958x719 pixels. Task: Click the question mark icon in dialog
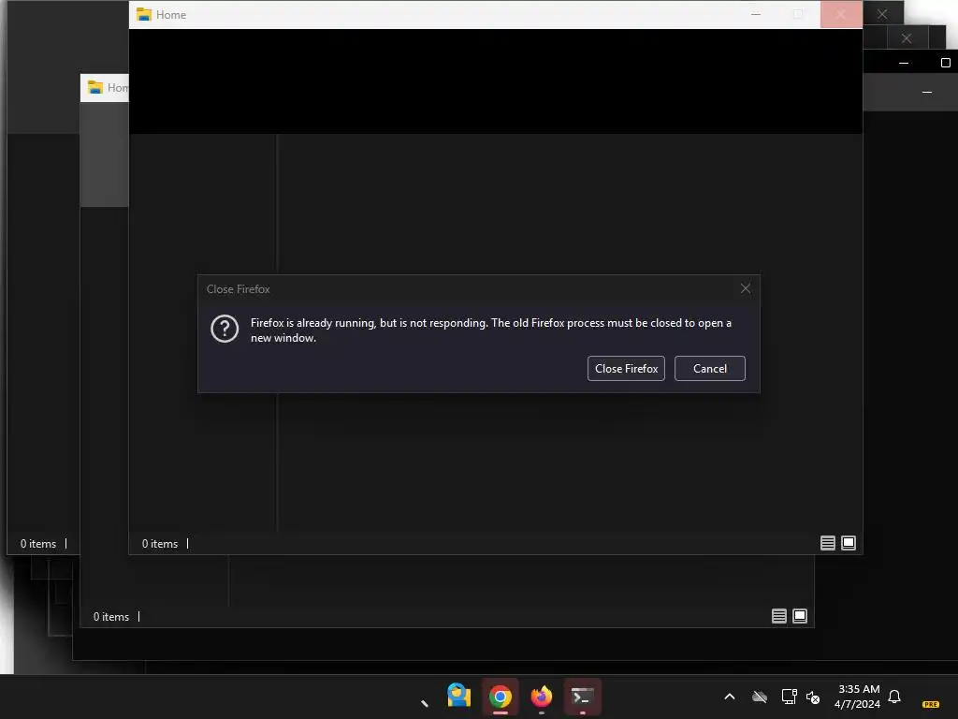tap(225, 329)
